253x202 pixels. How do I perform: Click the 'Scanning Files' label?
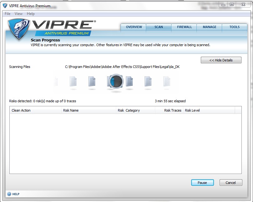click(x=20, y=67)
